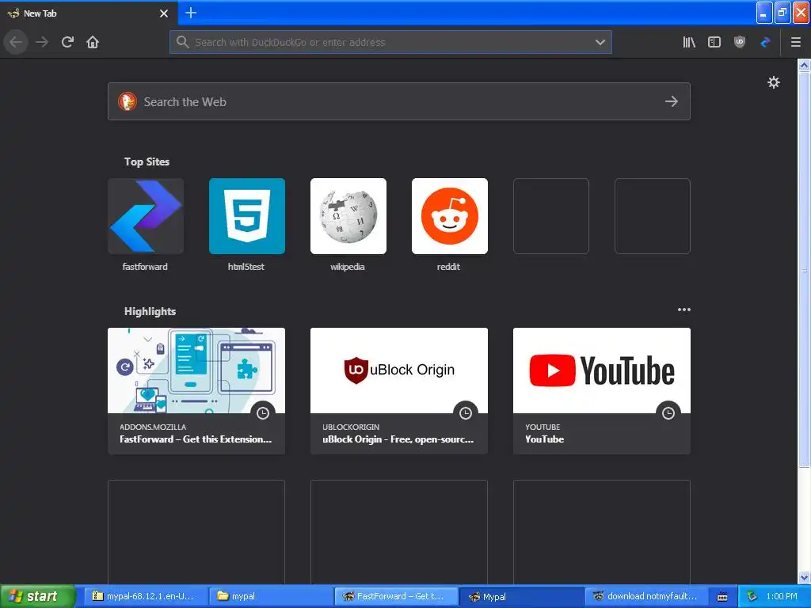811x608 pixels.
Task: Open Highlights section three-dot menu
Action: (x=683, y=310)
